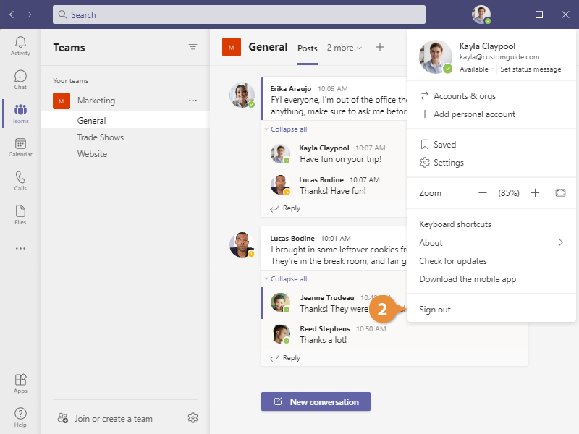Increase zoom with the plus button
The height and width of the screenshot is (434, 579).
point(536,193)
